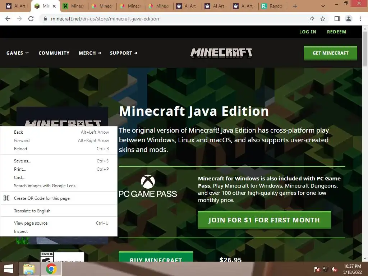Viewport: 368px width, 276px height.
Task: Click the Action Center flag tray icon
Action: (317, 269)
